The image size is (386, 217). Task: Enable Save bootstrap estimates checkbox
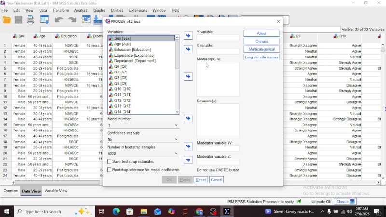click(110, 162)
